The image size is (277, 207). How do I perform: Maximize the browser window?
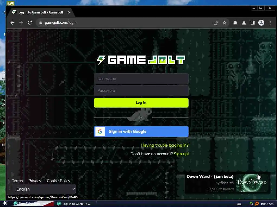[x=261, y=8]
